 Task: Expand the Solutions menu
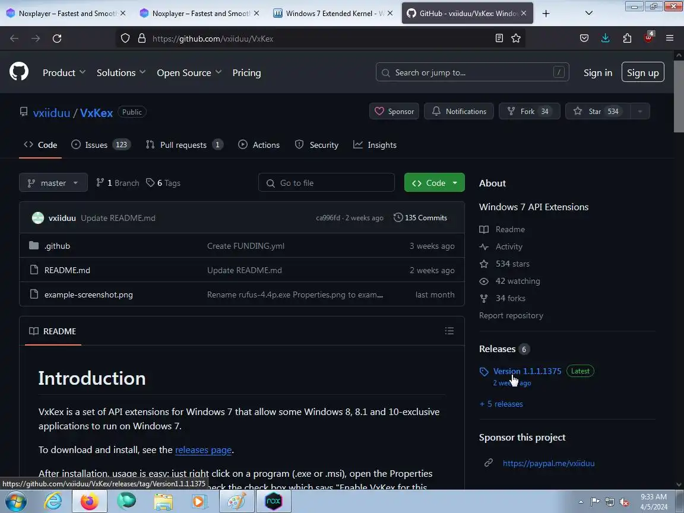point(121,73)
